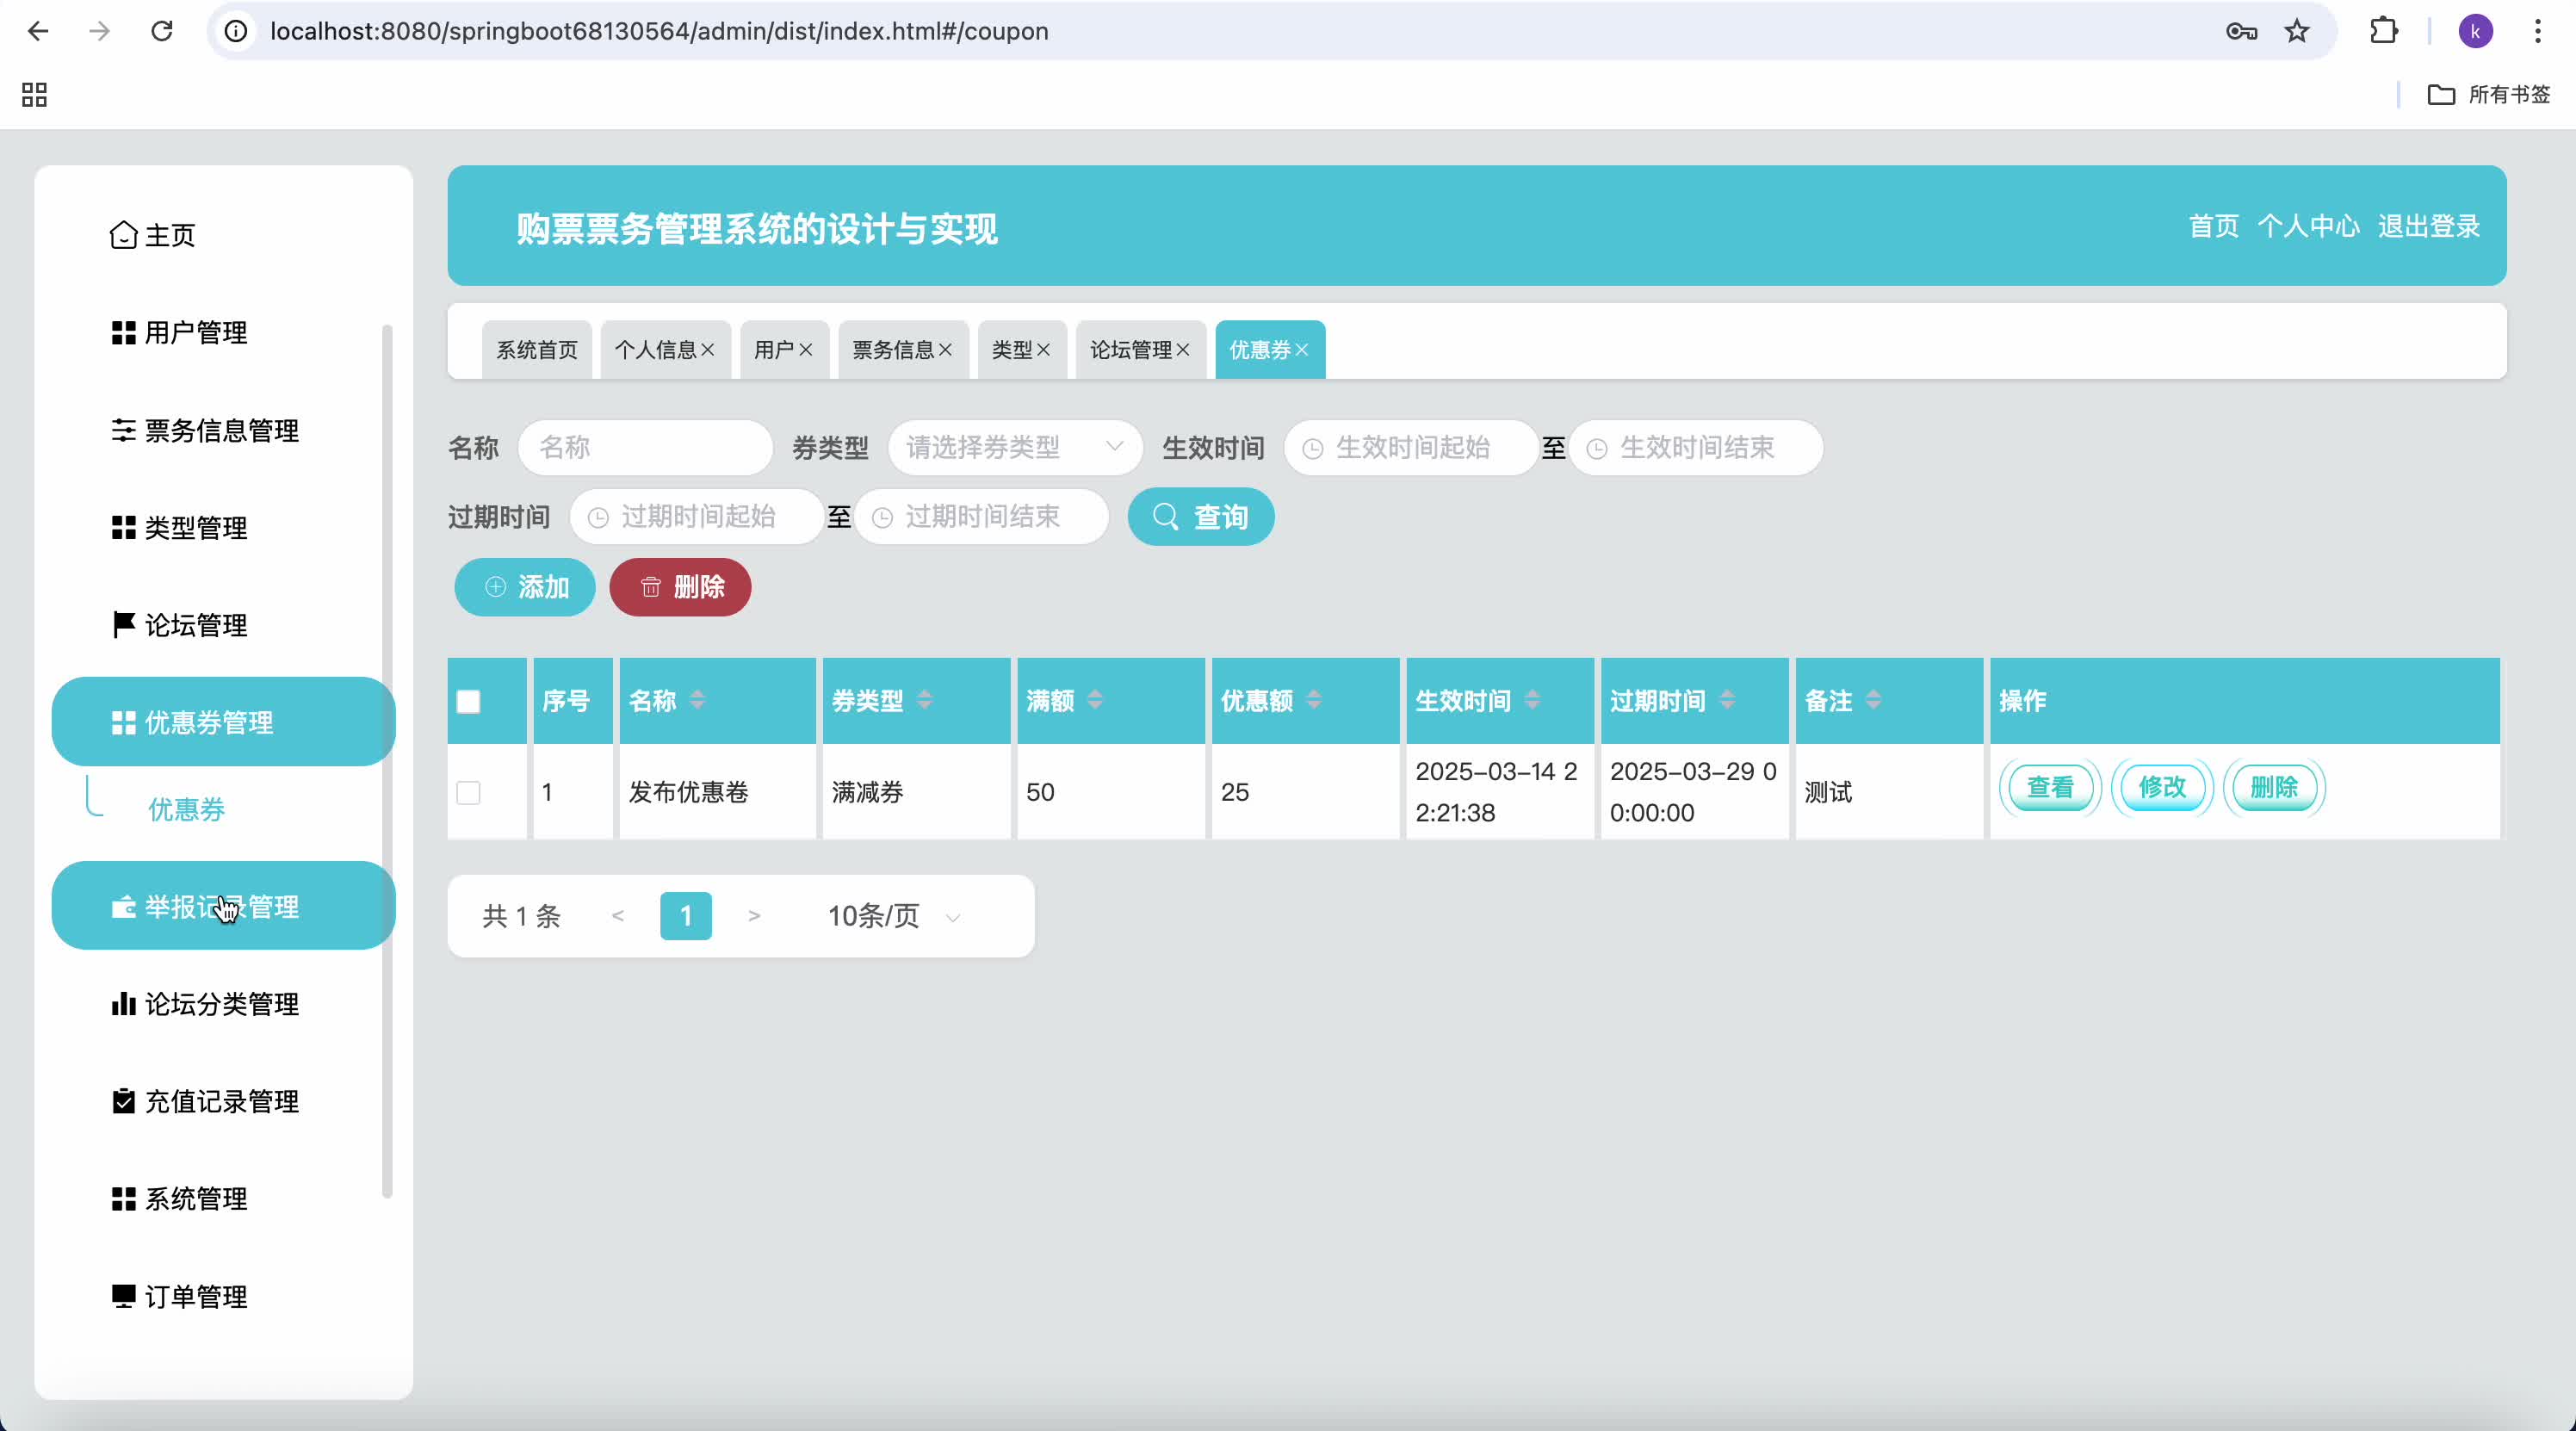Open the 生效时间起始 date picker field
This screenshot has width=2576, height=1431.
(x=1410, y=447)
